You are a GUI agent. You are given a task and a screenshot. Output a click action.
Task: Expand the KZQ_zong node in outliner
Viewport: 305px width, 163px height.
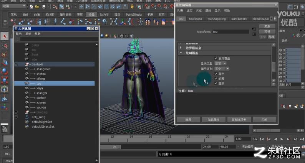click(16, 117)
